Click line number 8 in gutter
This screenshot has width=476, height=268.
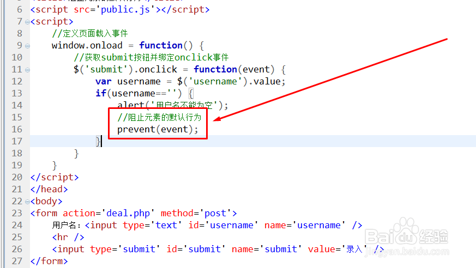point(20,33)
